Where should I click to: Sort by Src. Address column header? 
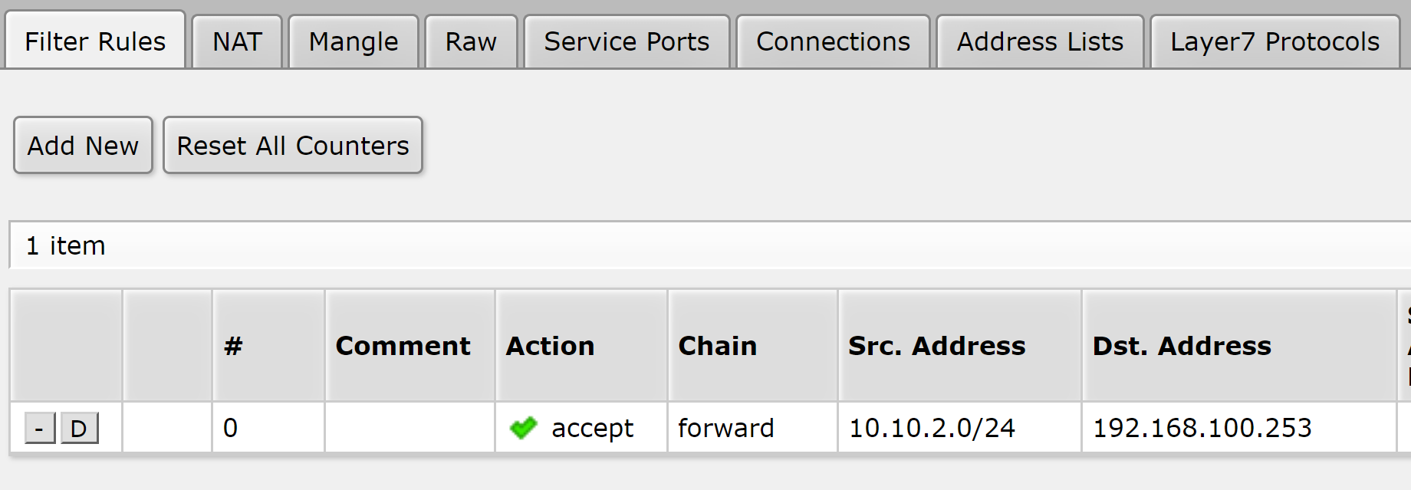click(x=936, y=346)
